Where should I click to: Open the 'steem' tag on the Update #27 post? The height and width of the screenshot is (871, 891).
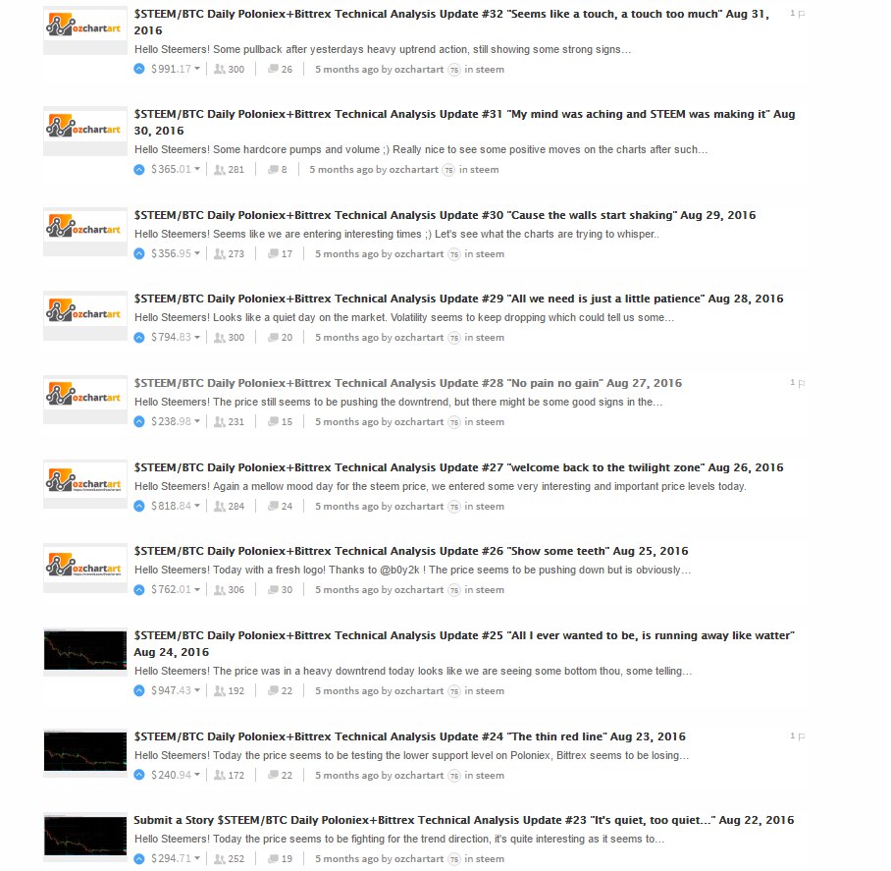(x=490, y=506)
